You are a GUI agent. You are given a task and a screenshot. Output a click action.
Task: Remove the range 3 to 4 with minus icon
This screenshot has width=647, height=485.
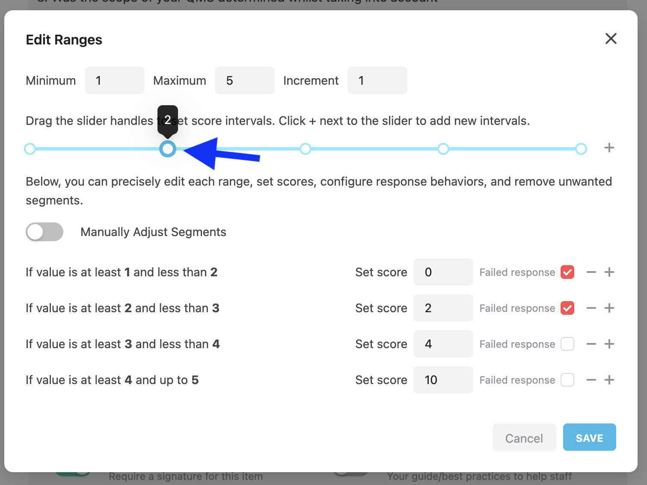tap(591, 344)
